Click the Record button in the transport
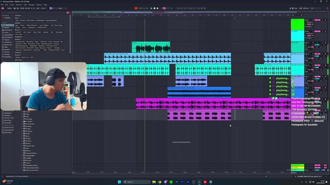The image size is (330, 185). (x=158, y=8)
